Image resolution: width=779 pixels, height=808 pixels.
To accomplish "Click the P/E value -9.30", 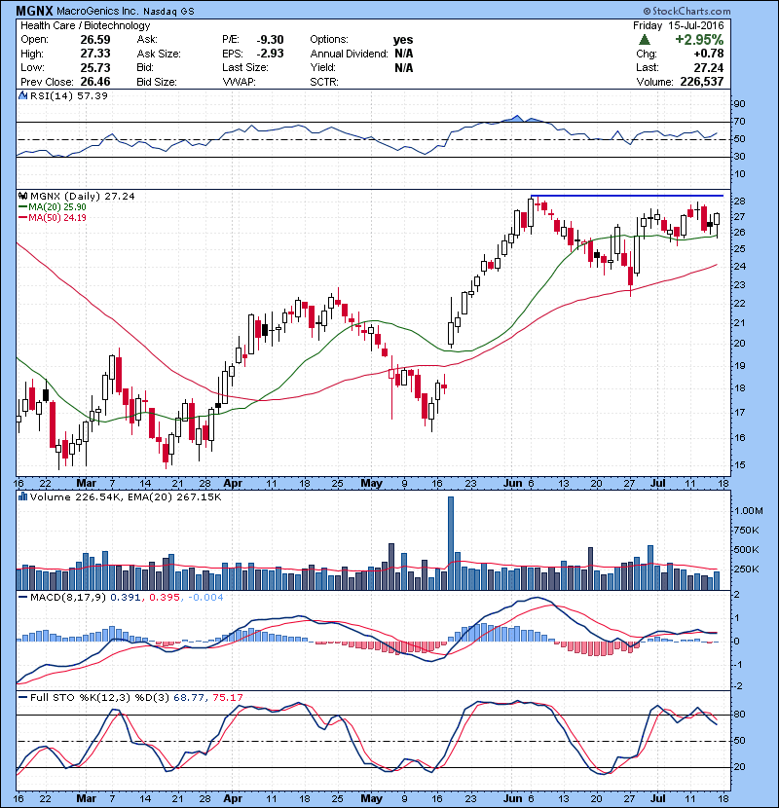I will tap(270, 40).
